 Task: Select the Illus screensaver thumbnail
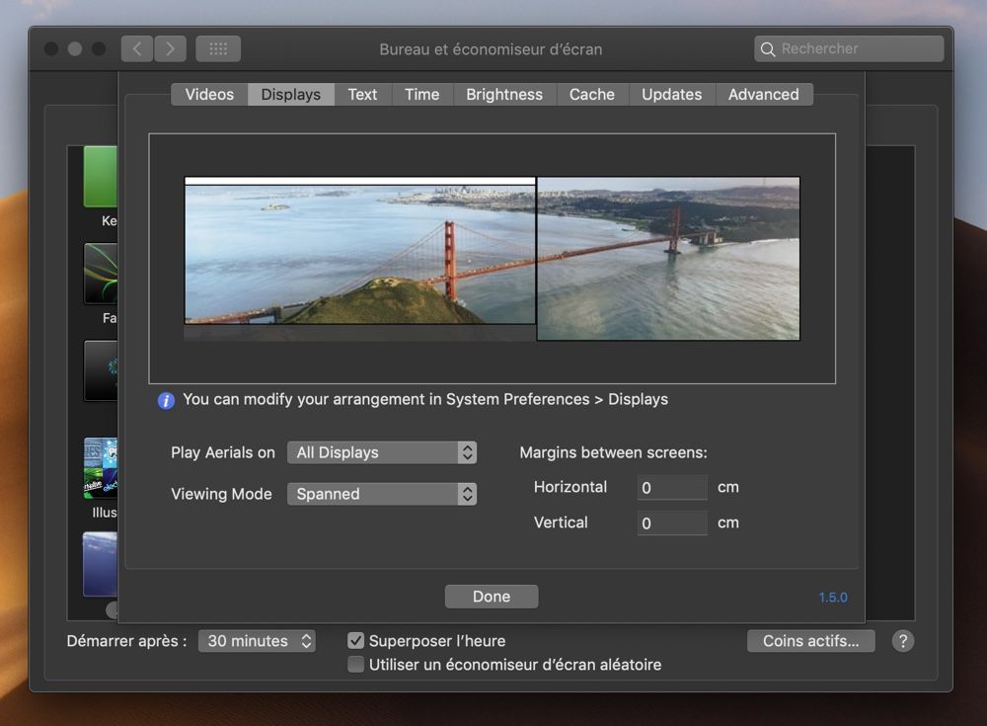[x=101, y=467]
